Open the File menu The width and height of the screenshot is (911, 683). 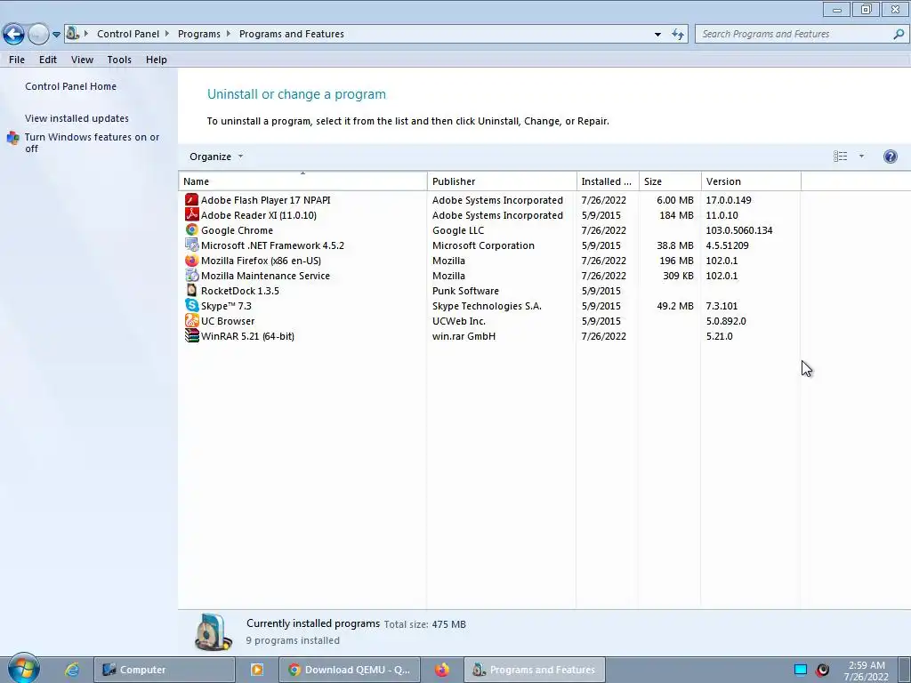tap(17, 60)
